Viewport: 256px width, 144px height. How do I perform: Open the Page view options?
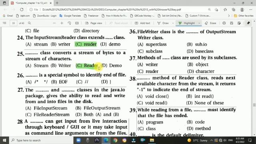pos(94,23)
